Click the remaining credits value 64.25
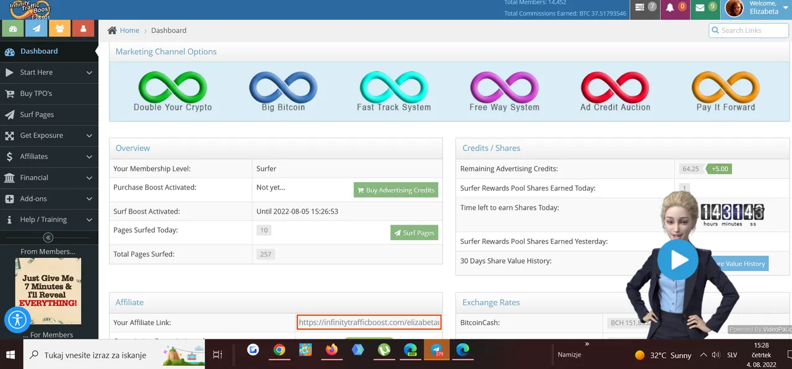This screenshot has height=369, width=792. [x=691, y=168]
